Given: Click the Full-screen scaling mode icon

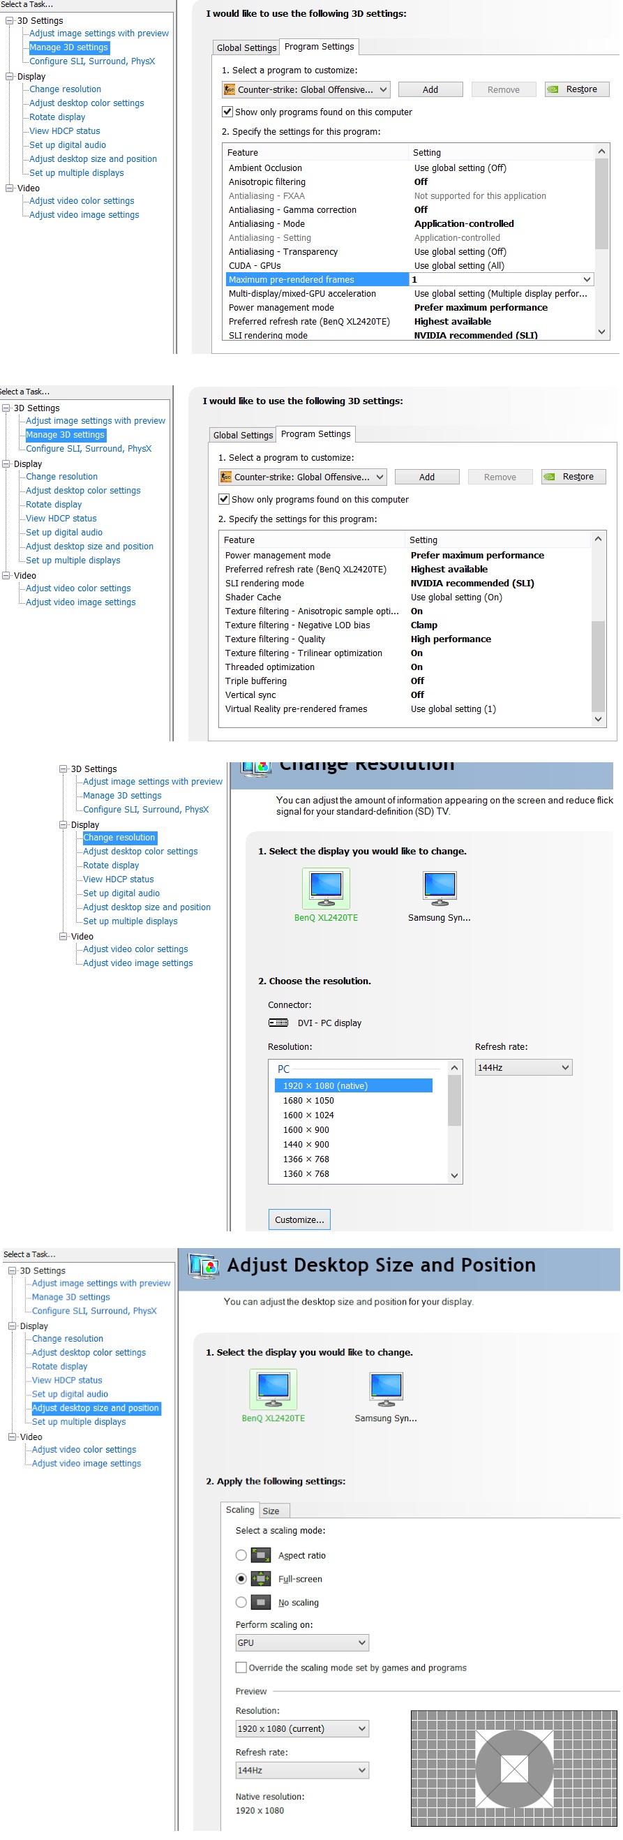Looking at the screenshot, I should (x=262, y=1578).
